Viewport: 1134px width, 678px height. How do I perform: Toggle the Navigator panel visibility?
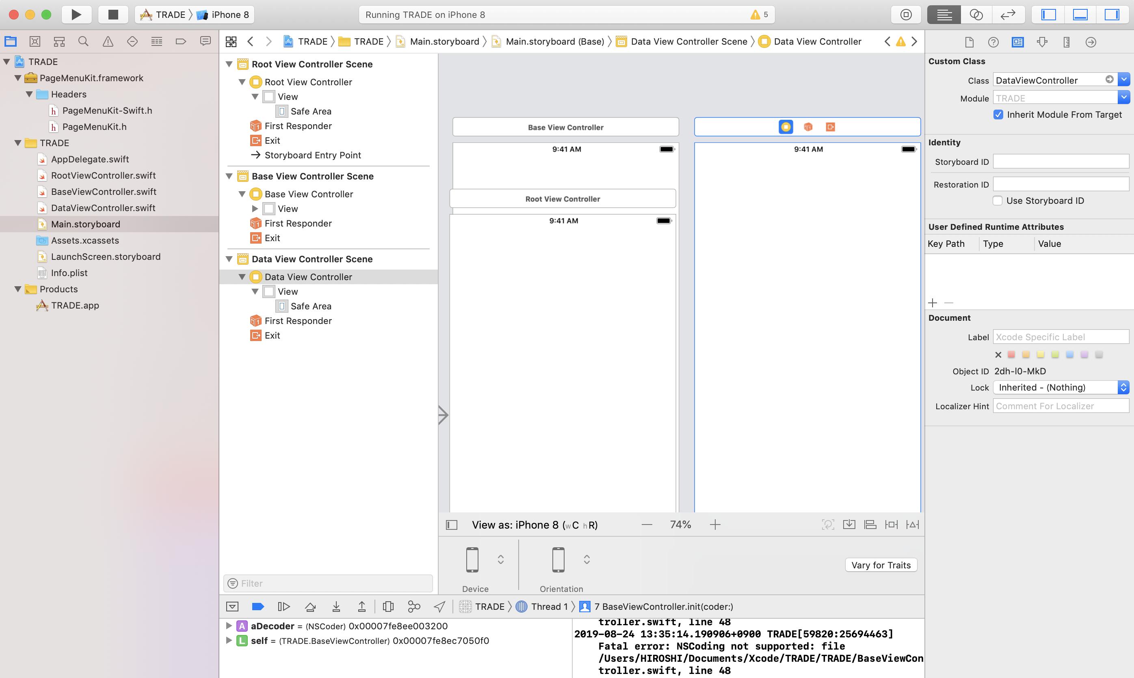(x=1049, y=15)
